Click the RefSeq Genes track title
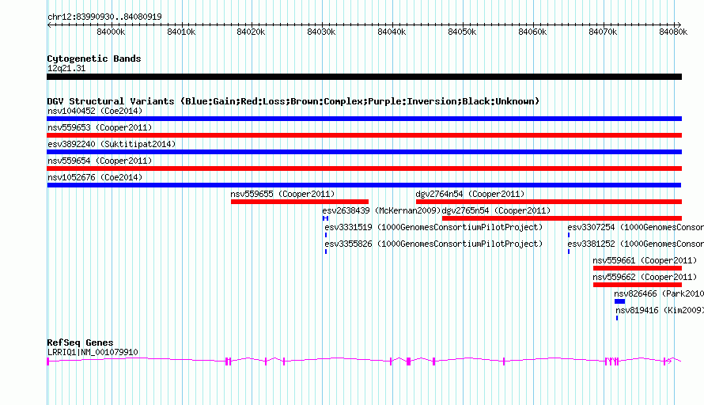This screenshot has height=405, width=704. click(81, 343)
